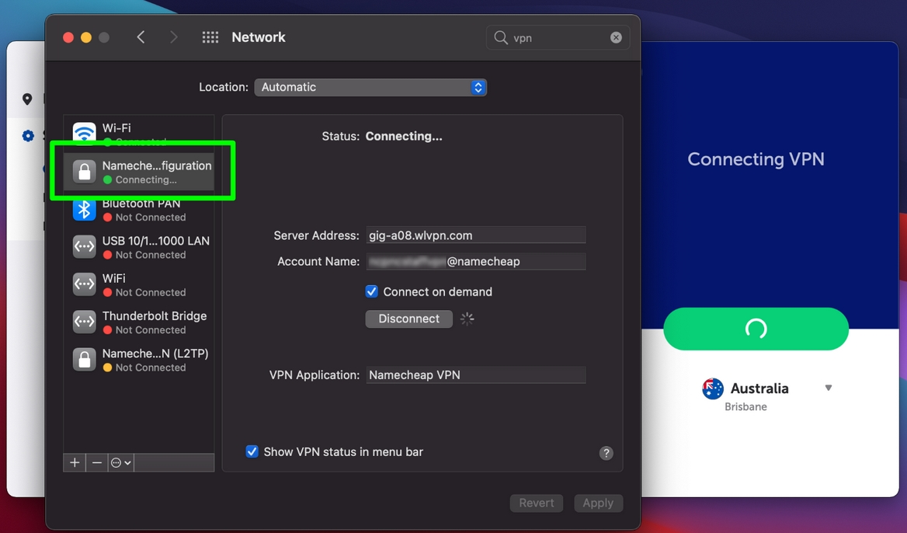Select the USB 10/1...1000 LAN row label
Image resolution: width=907 pixels, height=533 pixels.
click(x=155, y=241)
